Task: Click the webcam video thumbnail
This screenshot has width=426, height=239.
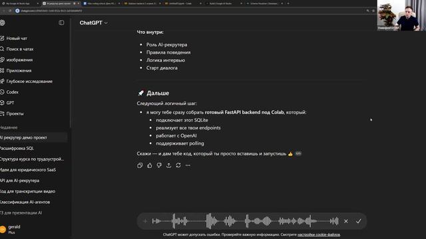Action: [x=401, y=15]
